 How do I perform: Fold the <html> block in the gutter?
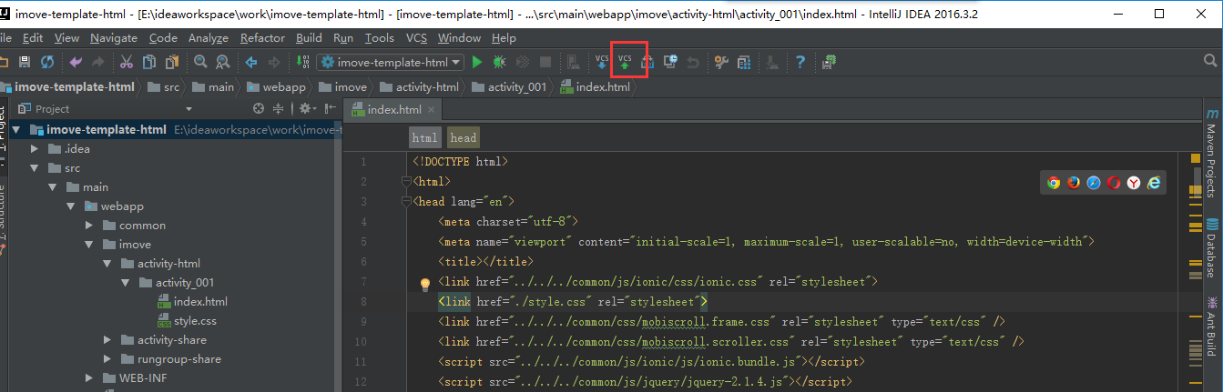[407, 182]
